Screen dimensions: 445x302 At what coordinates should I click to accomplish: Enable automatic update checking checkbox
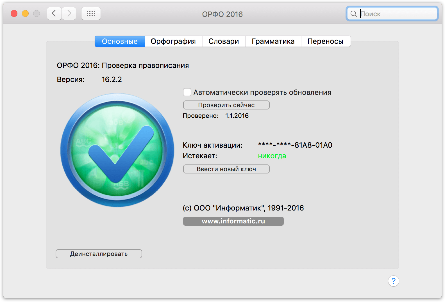click(187, 92)
